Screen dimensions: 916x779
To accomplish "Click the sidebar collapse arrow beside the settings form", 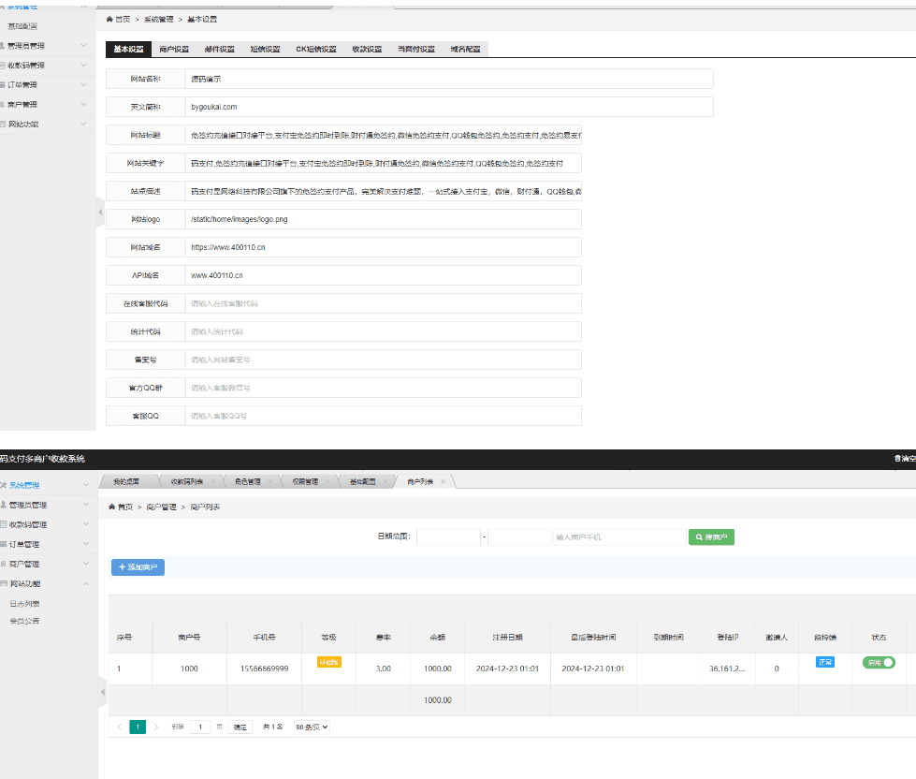I will tap(101, 213).
